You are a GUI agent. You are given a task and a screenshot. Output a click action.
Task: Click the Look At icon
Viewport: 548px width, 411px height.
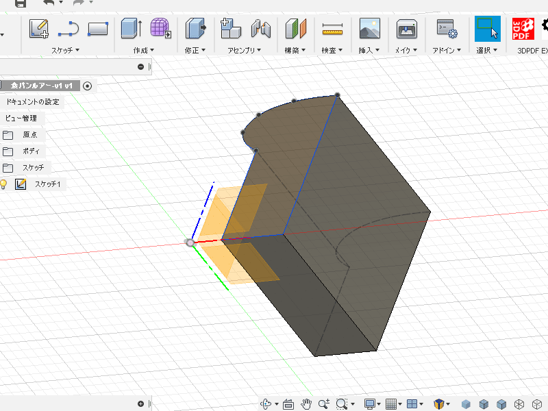288,404
